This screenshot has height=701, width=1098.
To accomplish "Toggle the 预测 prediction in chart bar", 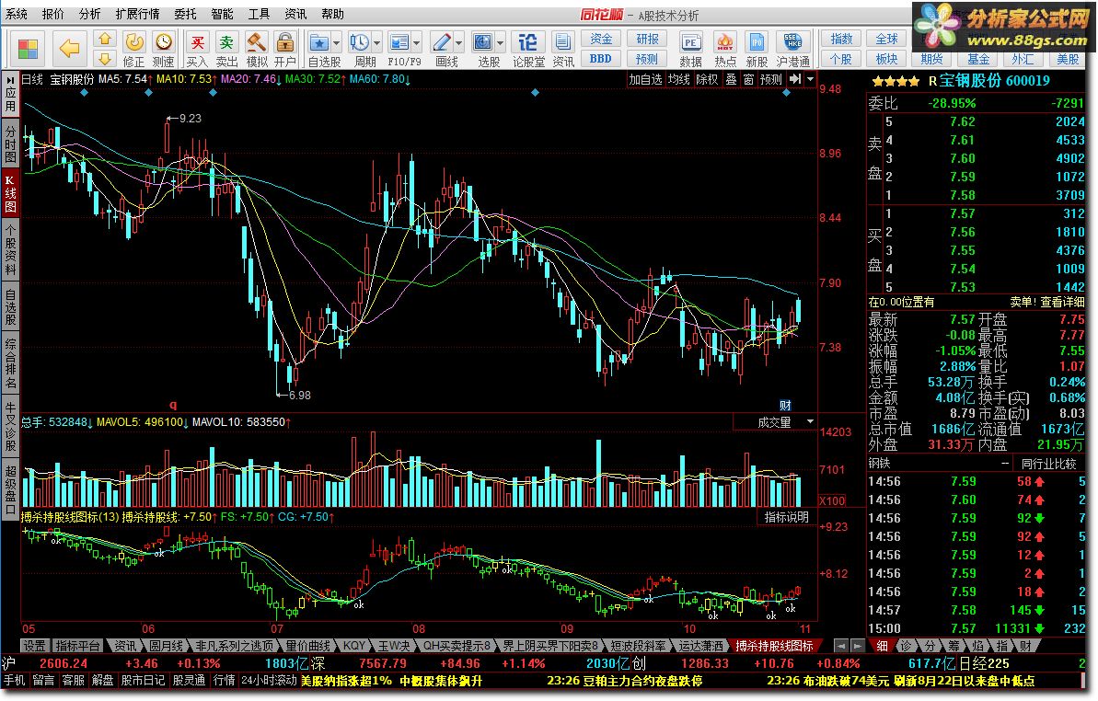I will coord(771,79).
